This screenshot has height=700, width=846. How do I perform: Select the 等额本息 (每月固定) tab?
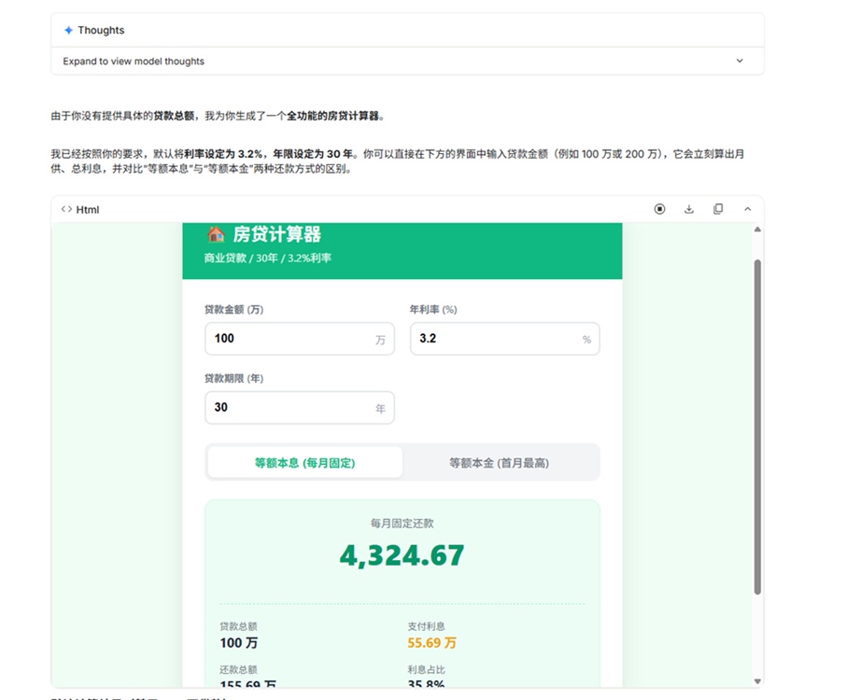click(x=303, y=462)
